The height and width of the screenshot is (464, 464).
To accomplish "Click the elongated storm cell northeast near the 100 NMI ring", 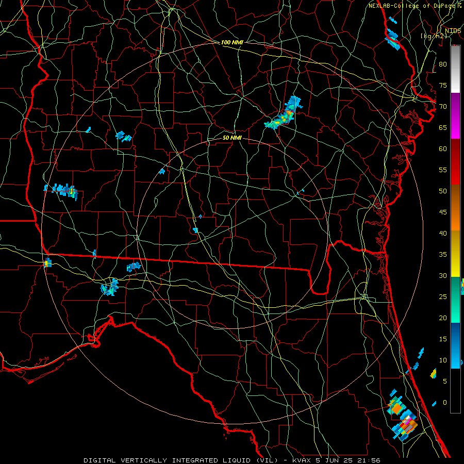I will click(284, 113).
